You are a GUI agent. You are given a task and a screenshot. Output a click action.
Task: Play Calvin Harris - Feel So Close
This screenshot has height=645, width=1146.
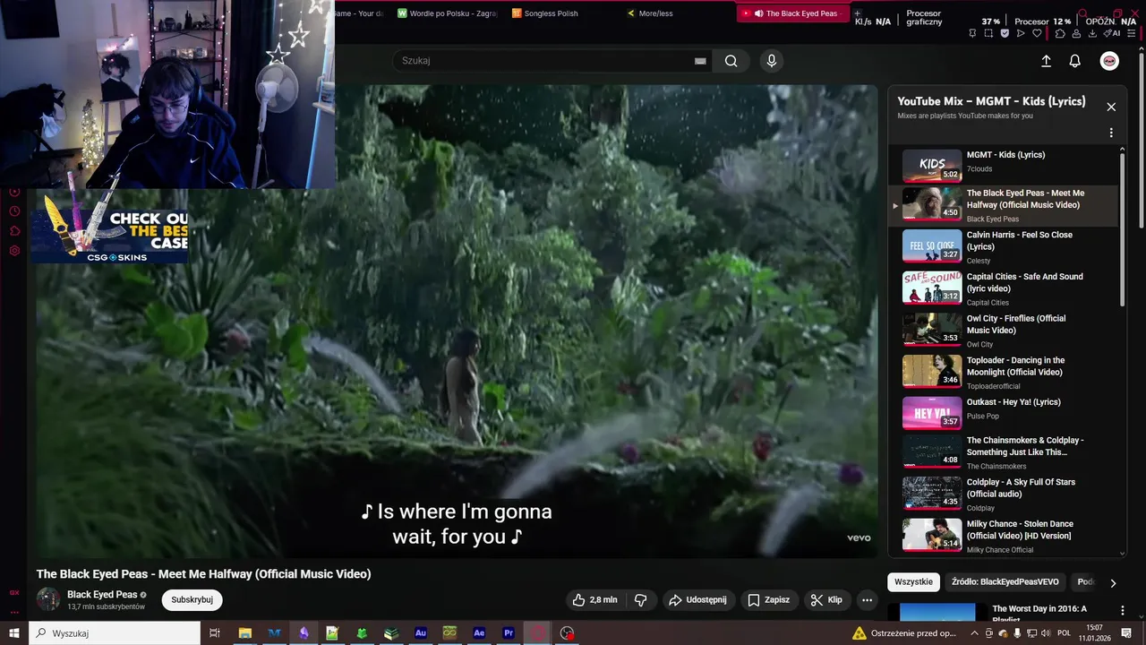[x=1005, y=245]
